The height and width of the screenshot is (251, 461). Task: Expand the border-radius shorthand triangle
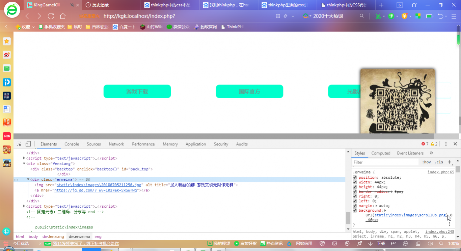391,191
